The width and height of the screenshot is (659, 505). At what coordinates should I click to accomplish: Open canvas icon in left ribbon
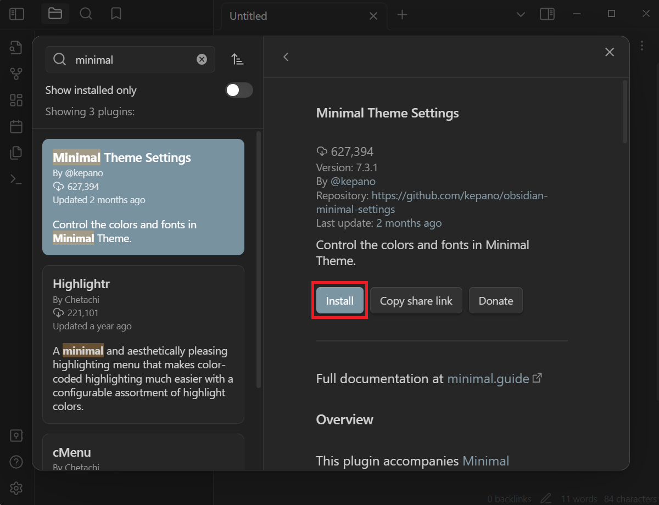point(16,100)
